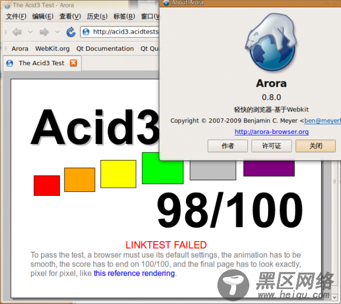Click the ben@meyer email link
This screenshot has height=304, width=341.
coord(322,121)
